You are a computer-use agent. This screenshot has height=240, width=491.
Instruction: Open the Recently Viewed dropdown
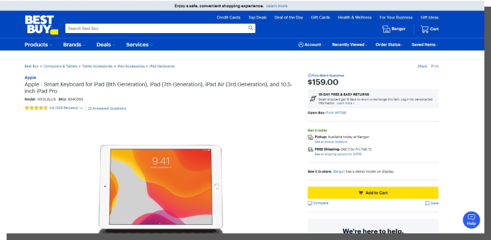(x=349, y=44)
